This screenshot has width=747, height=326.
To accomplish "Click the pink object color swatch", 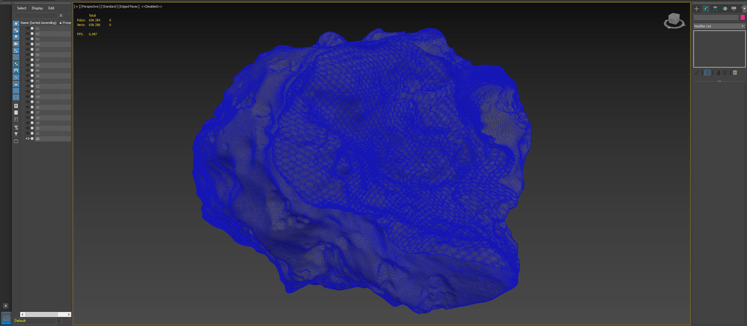I will click(x=743, y=17).
